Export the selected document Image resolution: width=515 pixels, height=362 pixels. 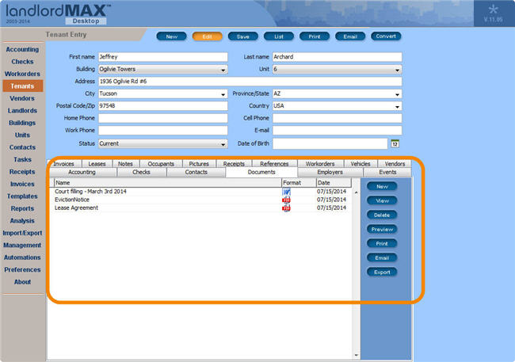click(x=382, y=272)
